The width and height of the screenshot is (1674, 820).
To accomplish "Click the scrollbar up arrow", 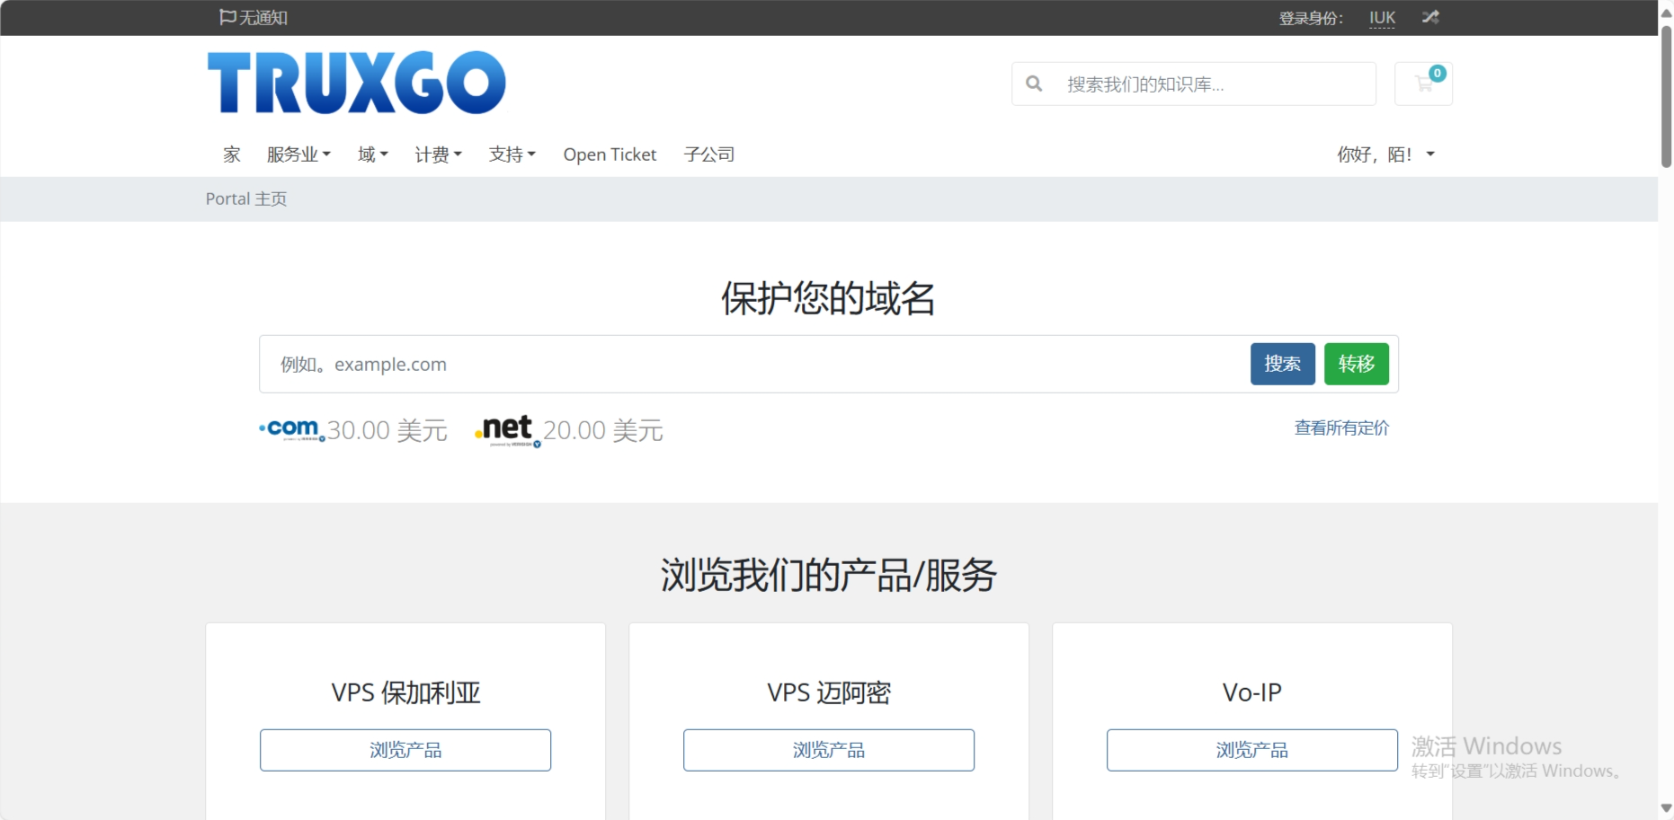I will (x=1664, y=13).
